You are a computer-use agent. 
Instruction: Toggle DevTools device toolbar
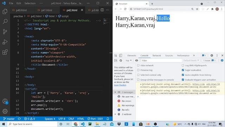(121, 55)
